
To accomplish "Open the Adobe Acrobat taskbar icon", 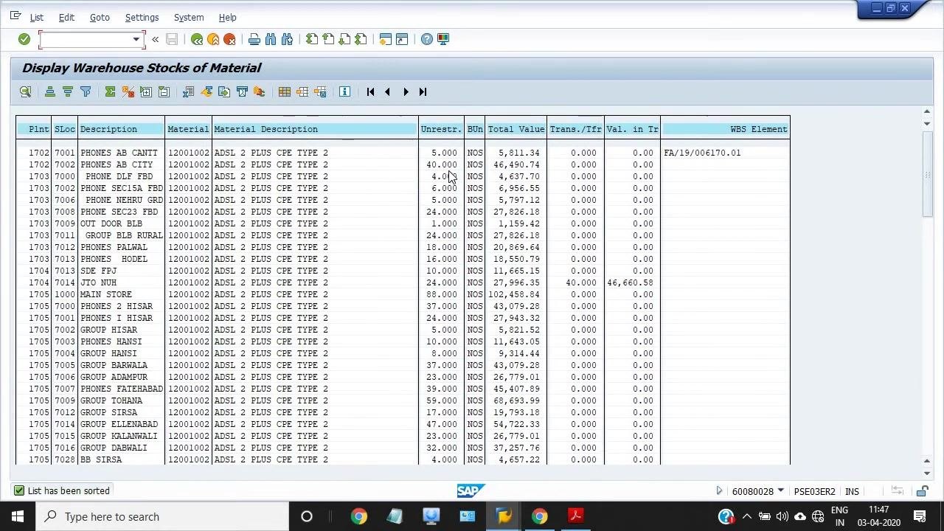I will click(x=576, y=516).
